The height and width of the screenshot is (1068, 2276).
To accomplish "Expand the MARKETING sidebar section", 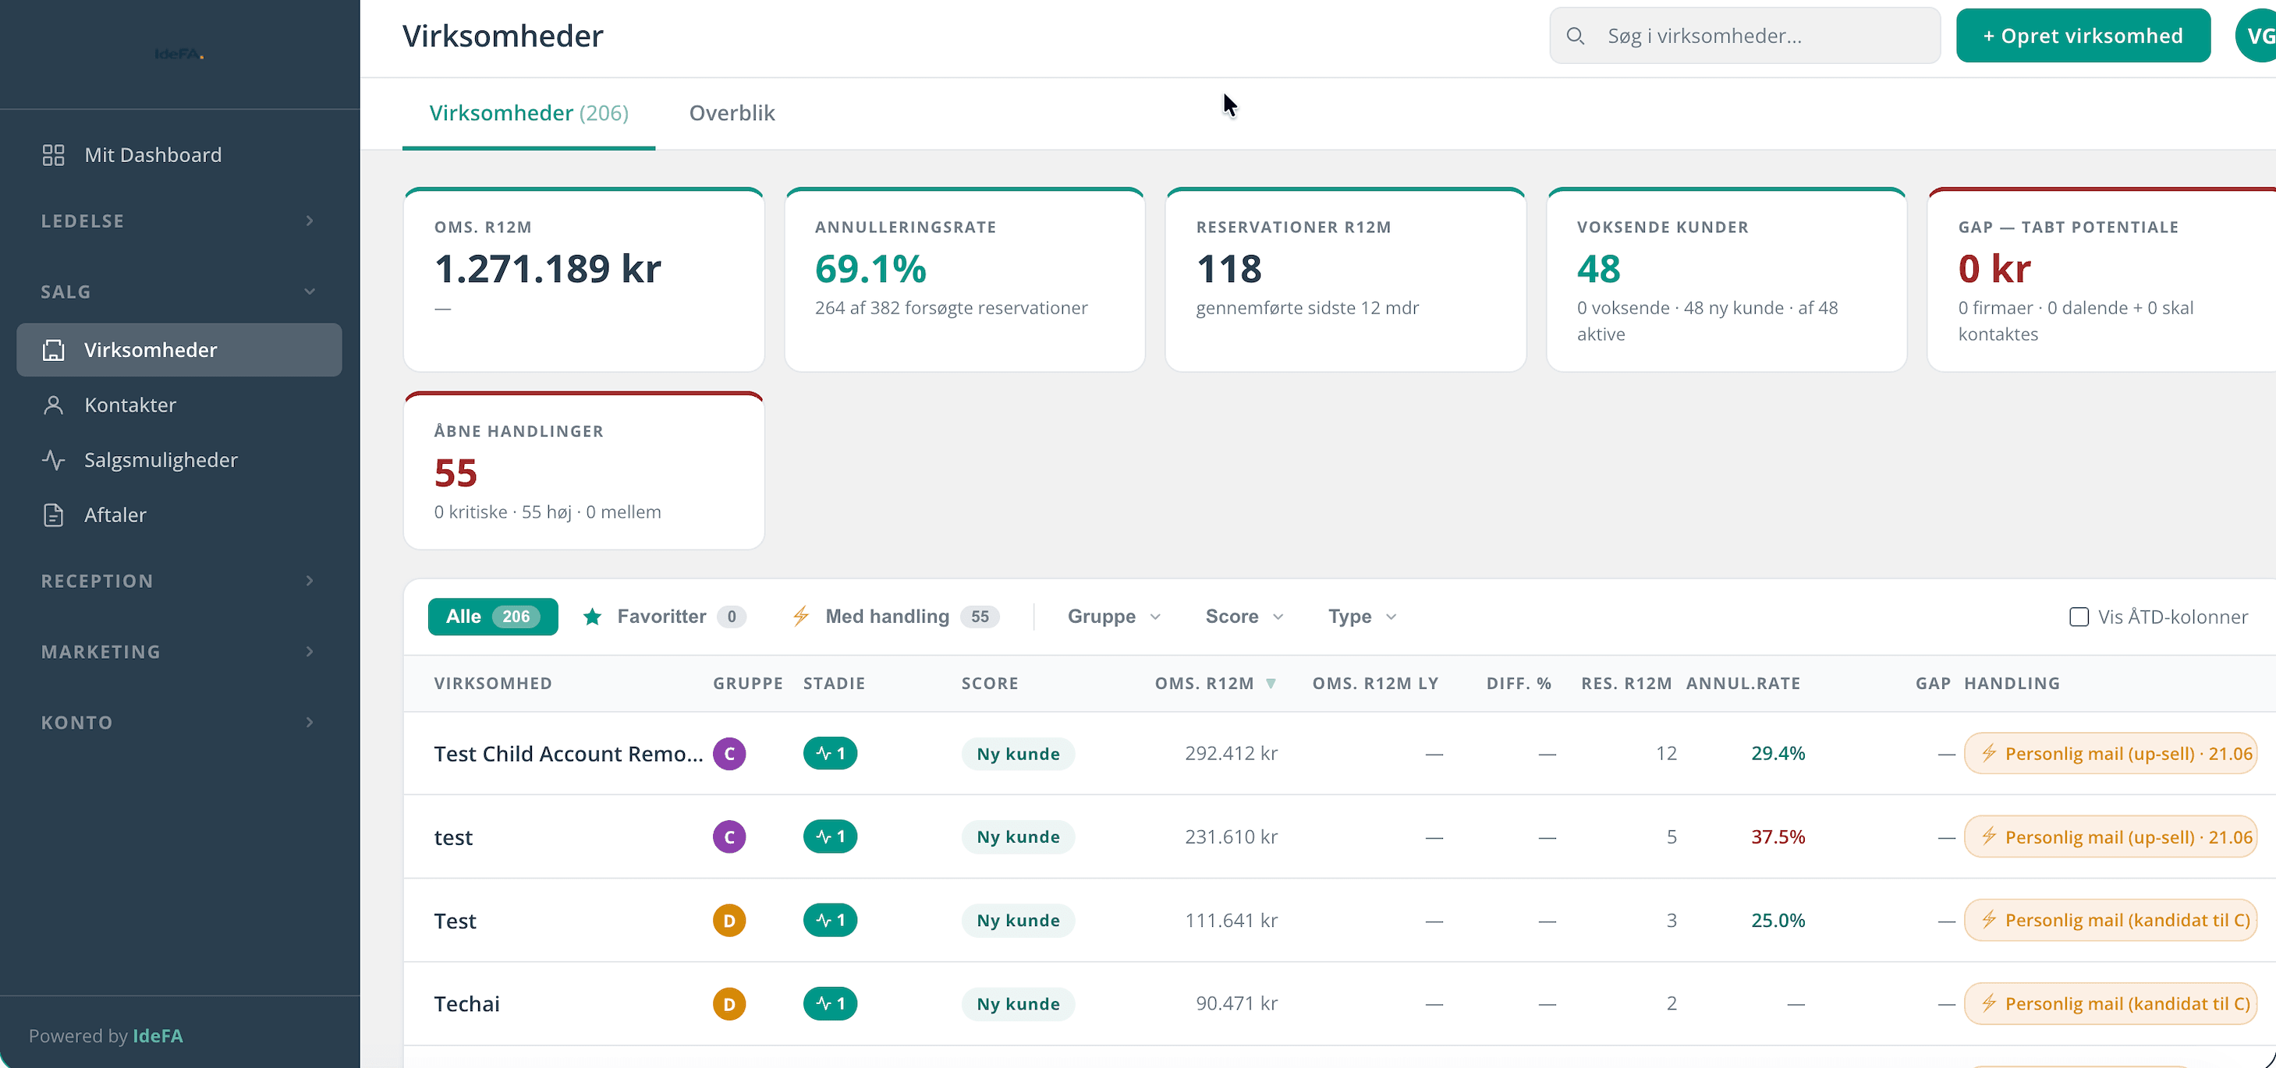I will [x=179, y=651].
